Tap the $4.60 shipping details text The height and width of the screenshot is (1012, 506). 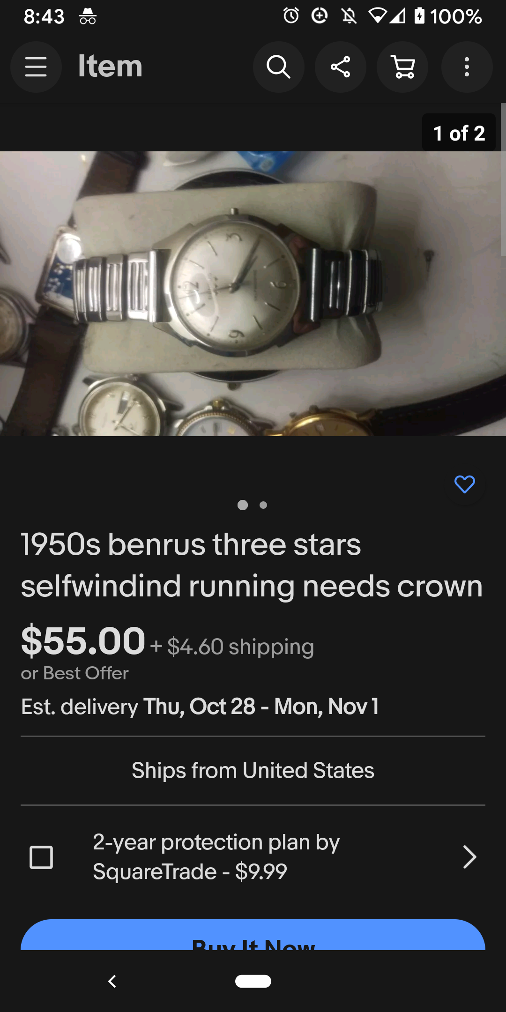232,647
